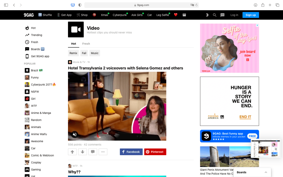Open the Hotel Transylvania 2 post title
Image resolution: width=283 pixels, height=177 pixels.
pyautogui.click(x=125, y=68)
